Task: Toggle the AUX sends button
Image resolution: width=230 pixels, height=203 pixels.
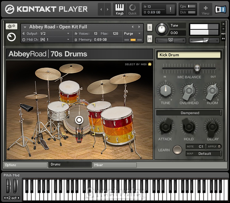Action: 223,34
